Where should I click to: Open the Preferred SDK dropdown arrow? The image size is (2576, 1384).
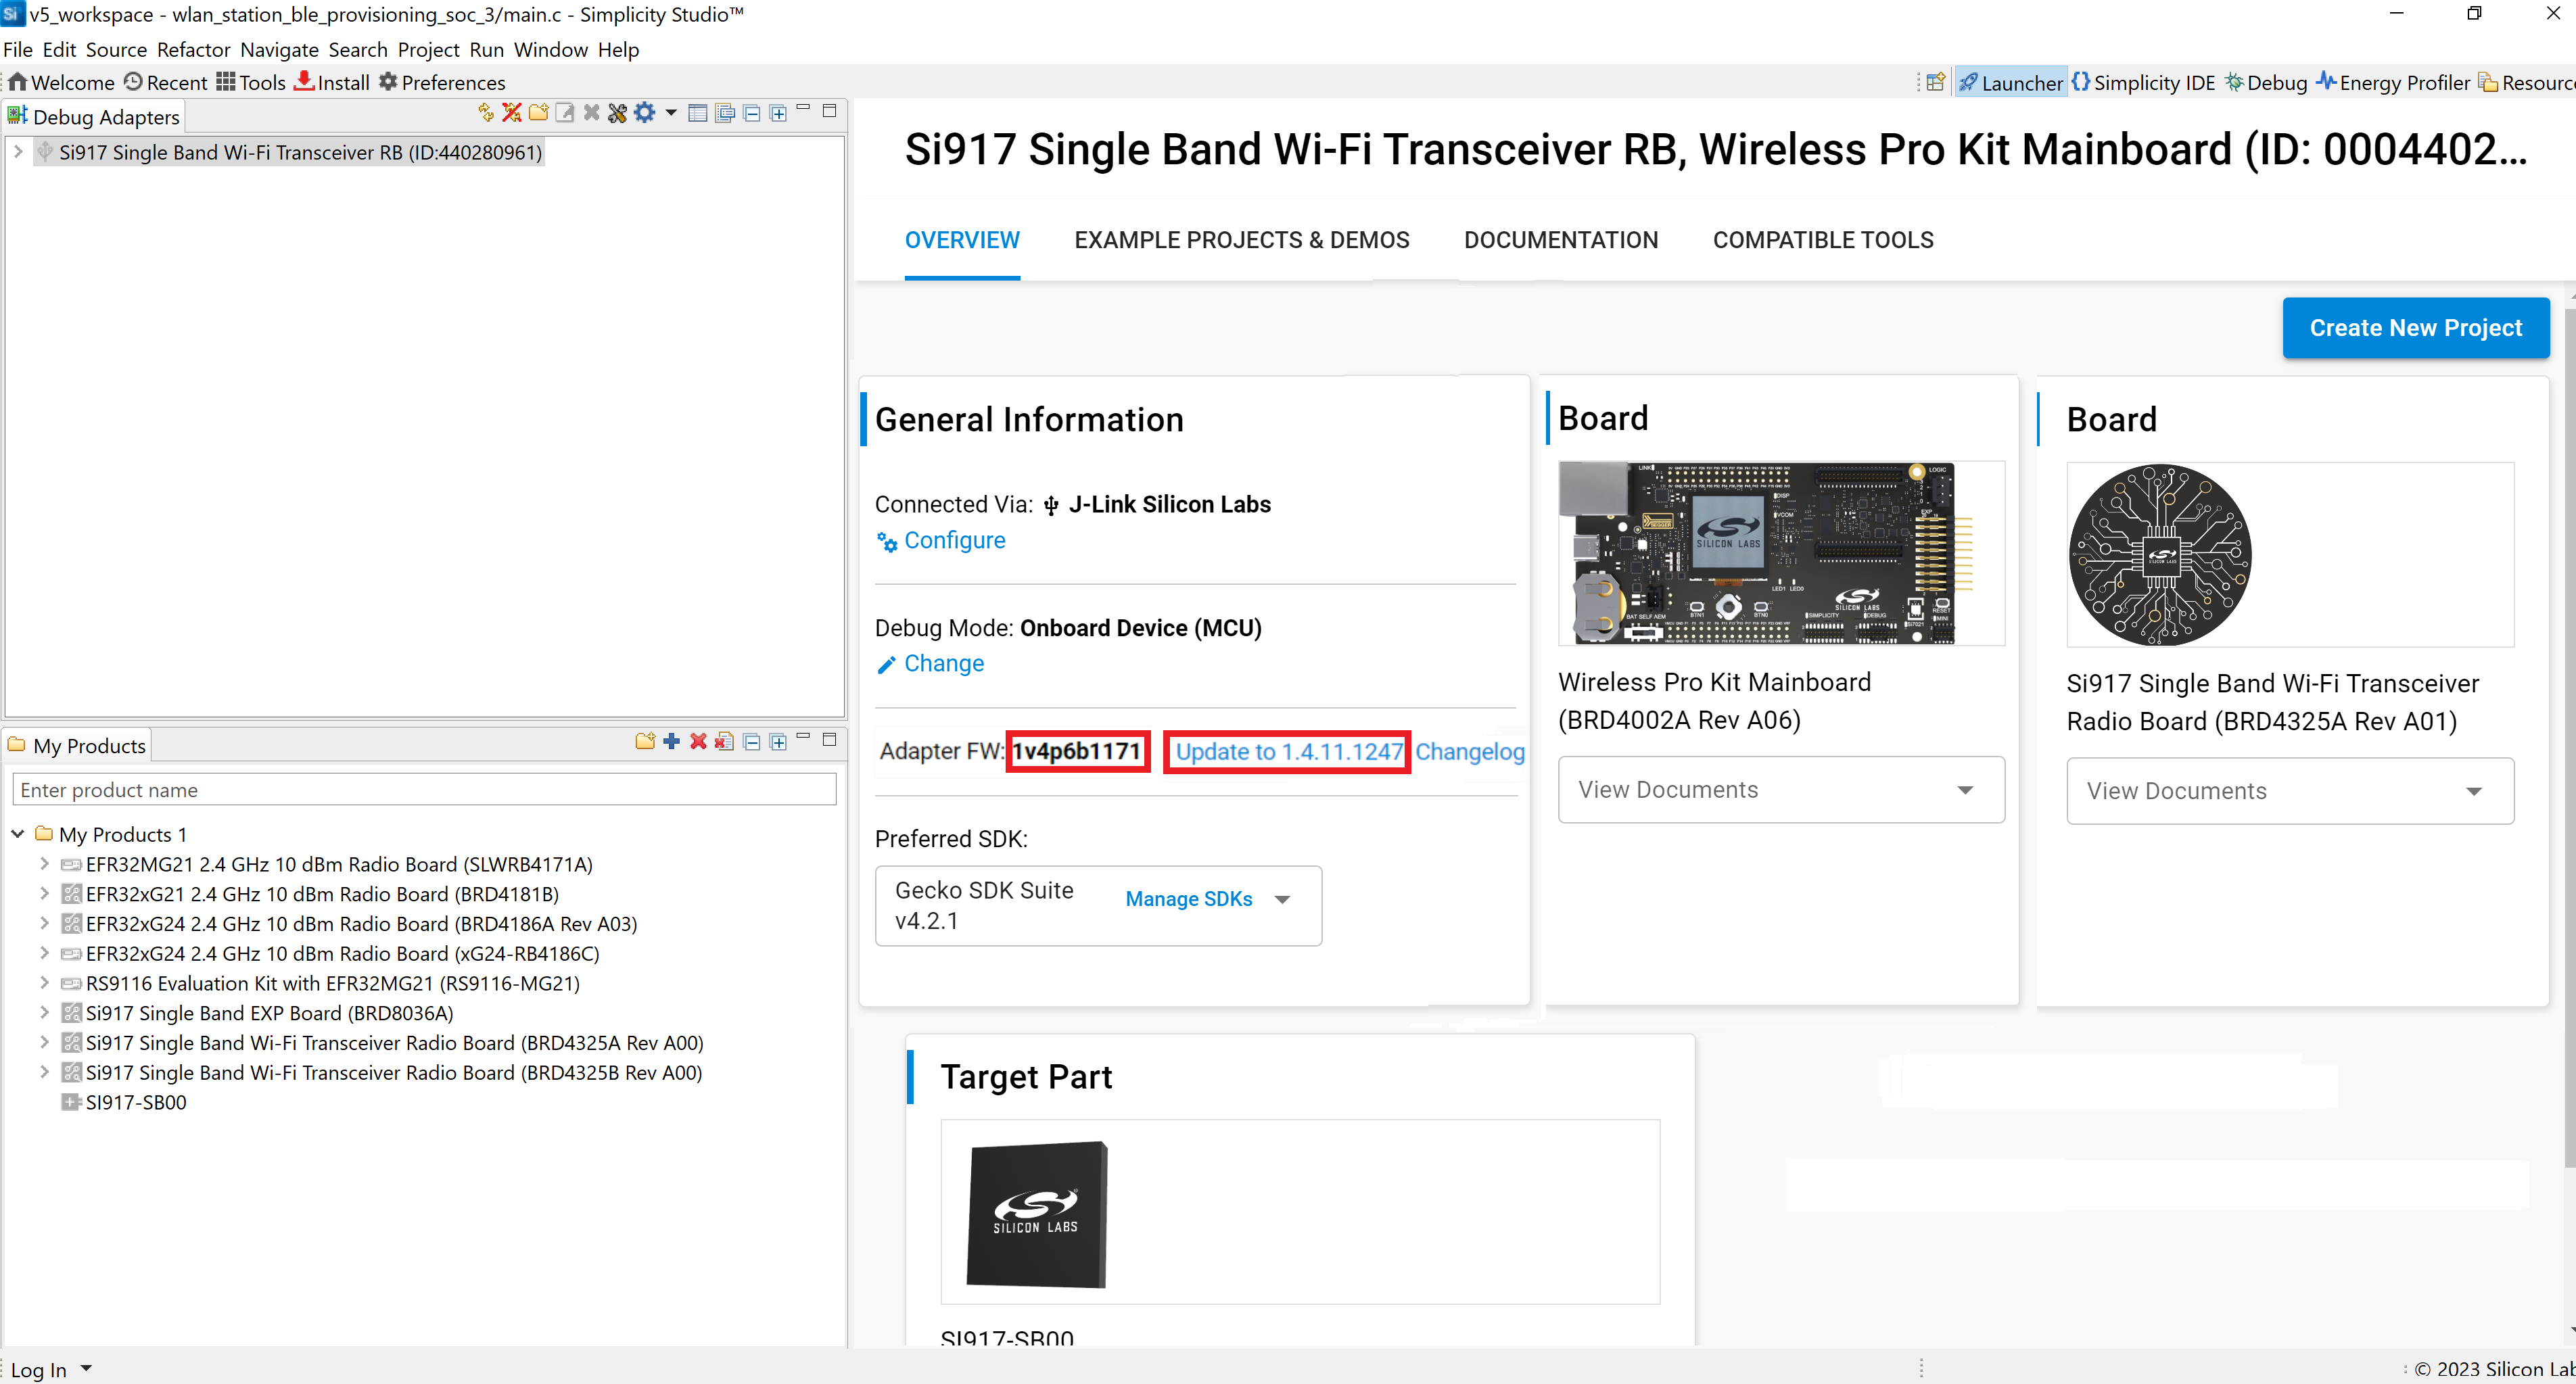pos(1283,899)
